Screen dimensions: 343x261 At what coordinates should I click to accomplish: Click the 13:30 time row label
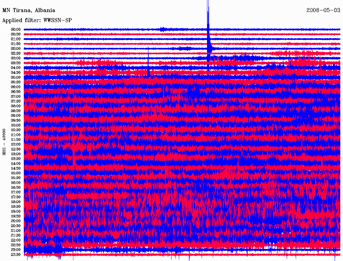point(16,159)
